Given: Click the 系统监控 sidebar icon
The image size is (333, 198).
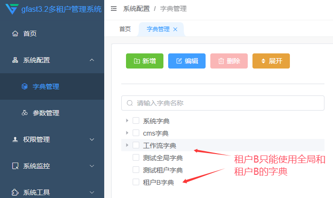Looking at the screenshot, I should click(x=15, y=166).
